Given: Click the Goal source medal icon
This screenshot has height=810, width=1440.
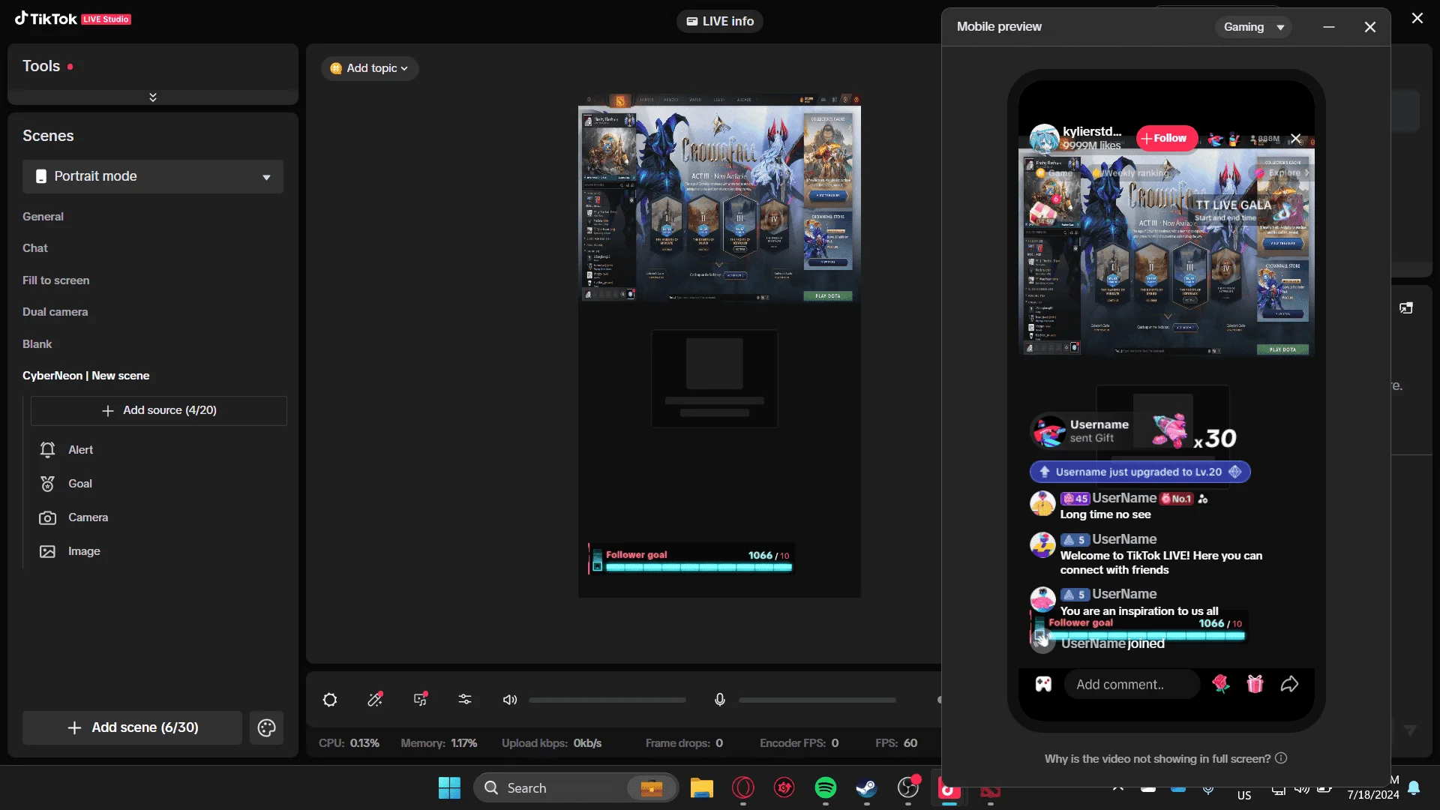Looking at the screenshot, I should click(x=47, y=484).
